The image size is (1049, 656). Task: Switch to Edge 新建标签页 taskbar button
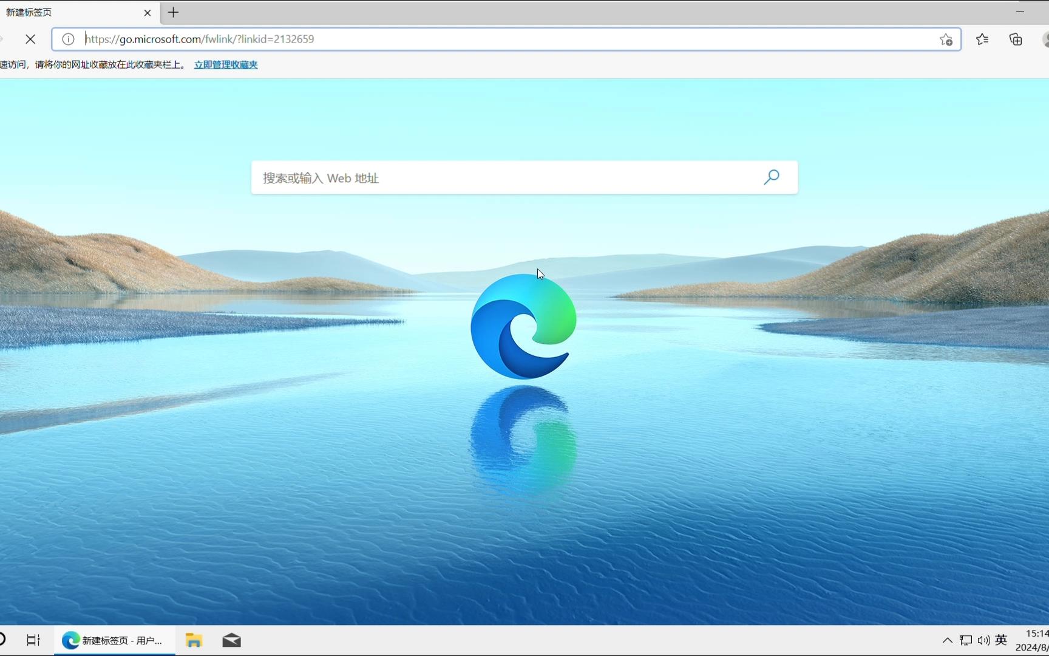coord(115,640)
